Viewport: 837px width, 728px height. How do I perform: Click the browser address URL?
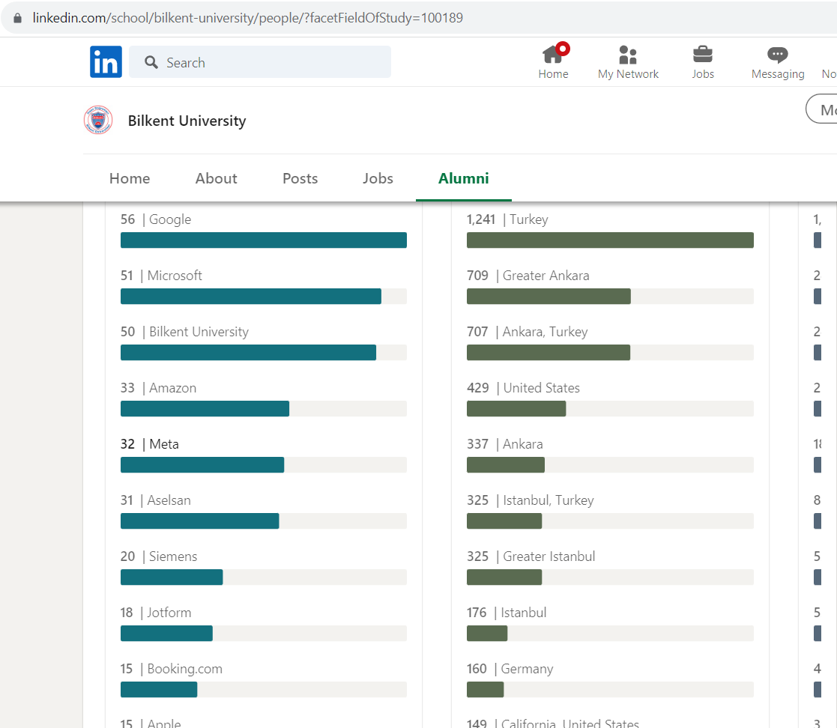[248, 18]
